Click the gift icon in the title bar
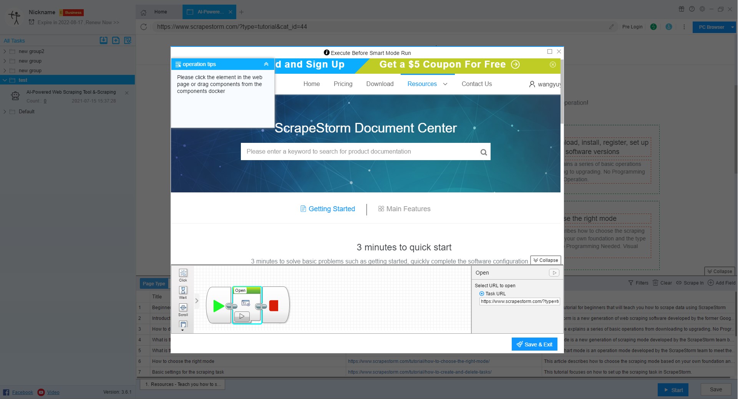The image size is (738, 399). (x=681, y=9)
